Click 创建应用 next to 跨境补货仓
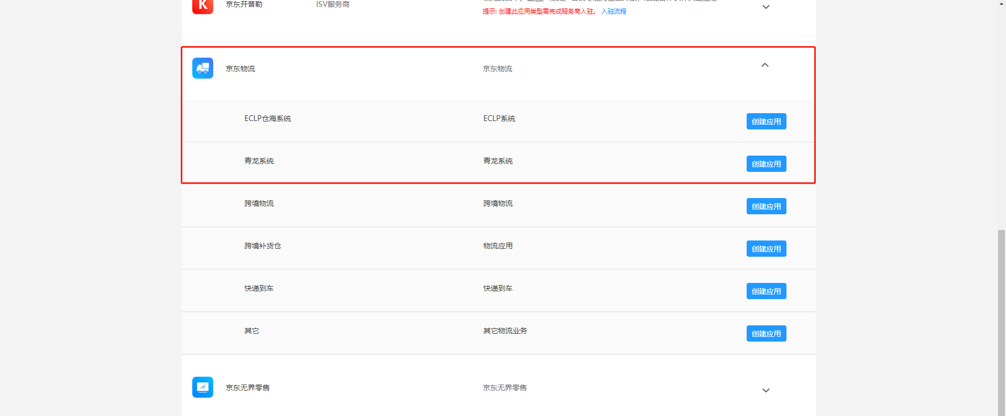Image resolution: width=1006 pixels, height=416 pixels. pos(766,249)
